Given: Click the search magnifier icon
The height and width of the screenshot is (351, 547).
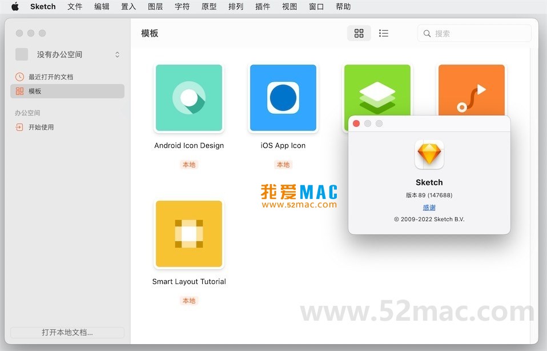Looking at the screenshot, I should click(427, 34).
